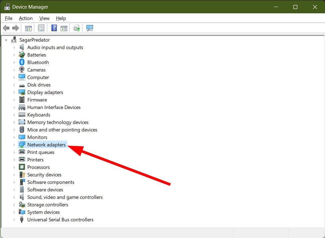Select the Keyboards tree item label
The image size is (325, 238).
39,115
